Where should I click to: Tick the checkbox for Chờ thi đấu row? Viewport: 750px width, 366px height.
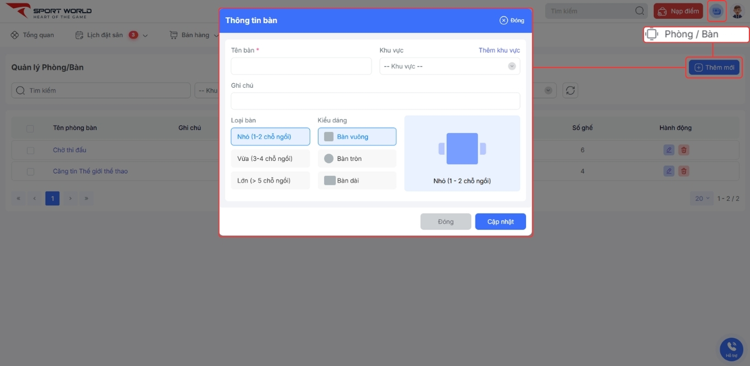click(30, 150)
